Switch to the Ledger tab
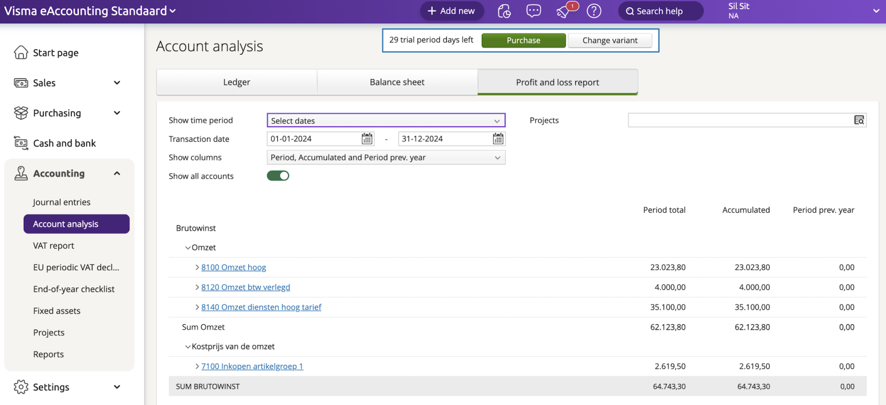Viewport: 886px width, 405px height. 236,82
